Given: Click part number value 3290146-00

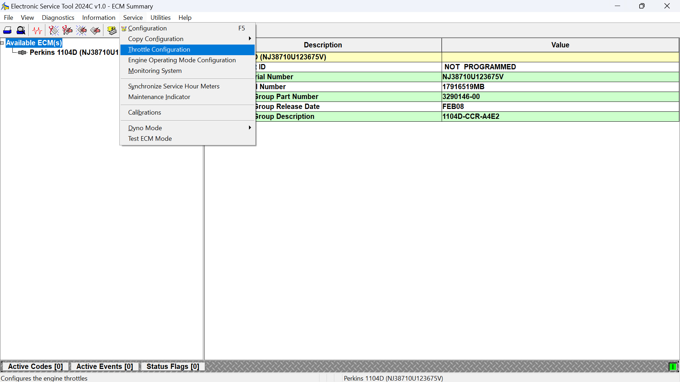Looking at the screenshot, I should (x=560, y=97).
